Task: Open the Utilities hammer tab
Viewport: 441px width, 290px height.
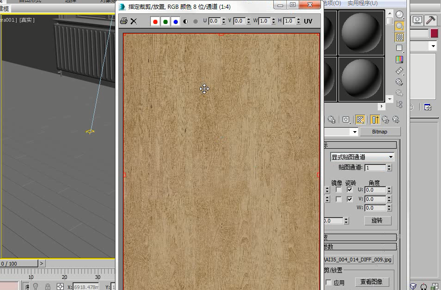Action: pyautogui.click(x=430, y=20)
